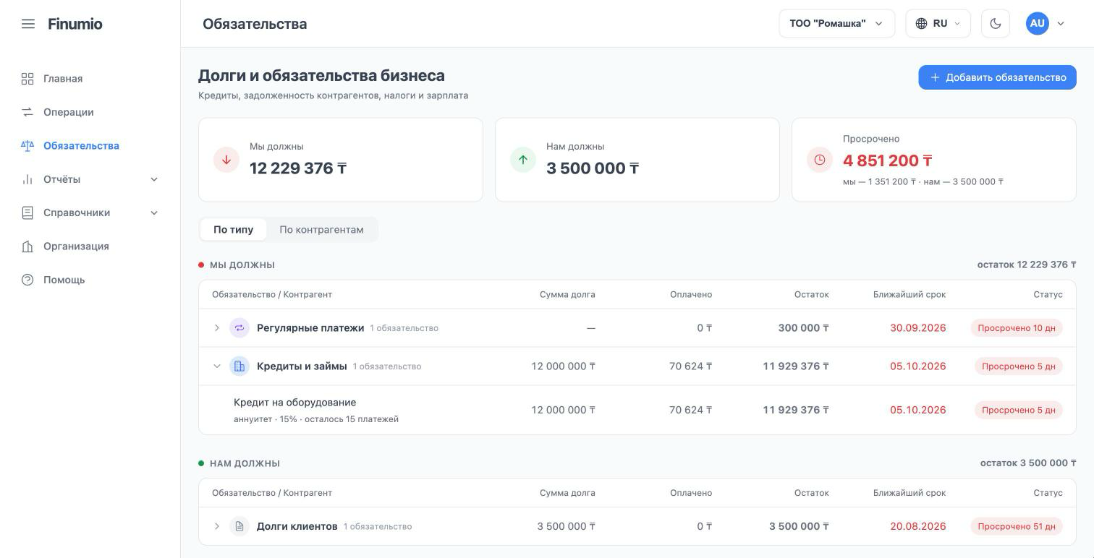Expand the Отчёты sidebar submenu chevron

(154, 179)
